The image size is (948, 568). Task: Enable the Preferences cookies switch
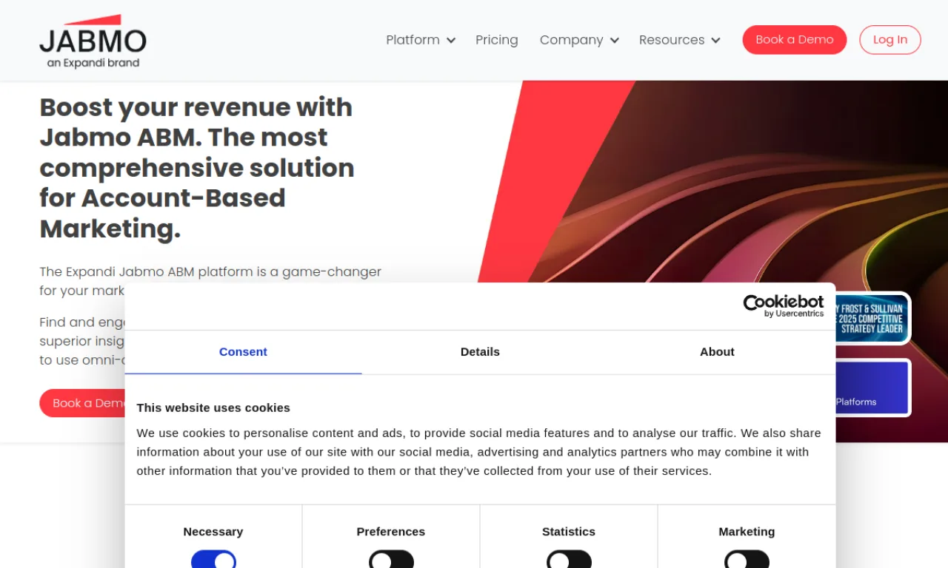click(x=391, y=560)
